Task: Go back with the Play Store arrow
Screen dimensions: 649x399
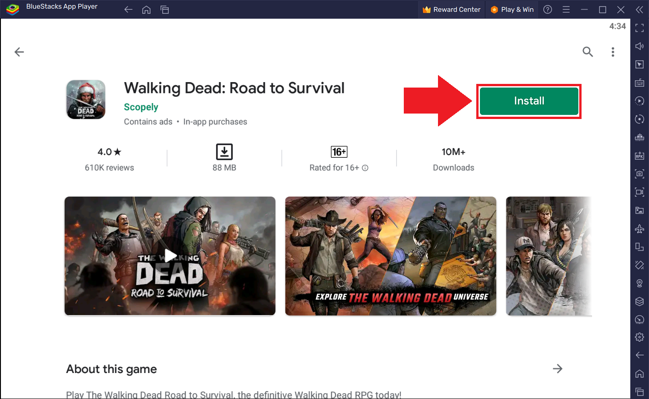Action: (19, 52)
